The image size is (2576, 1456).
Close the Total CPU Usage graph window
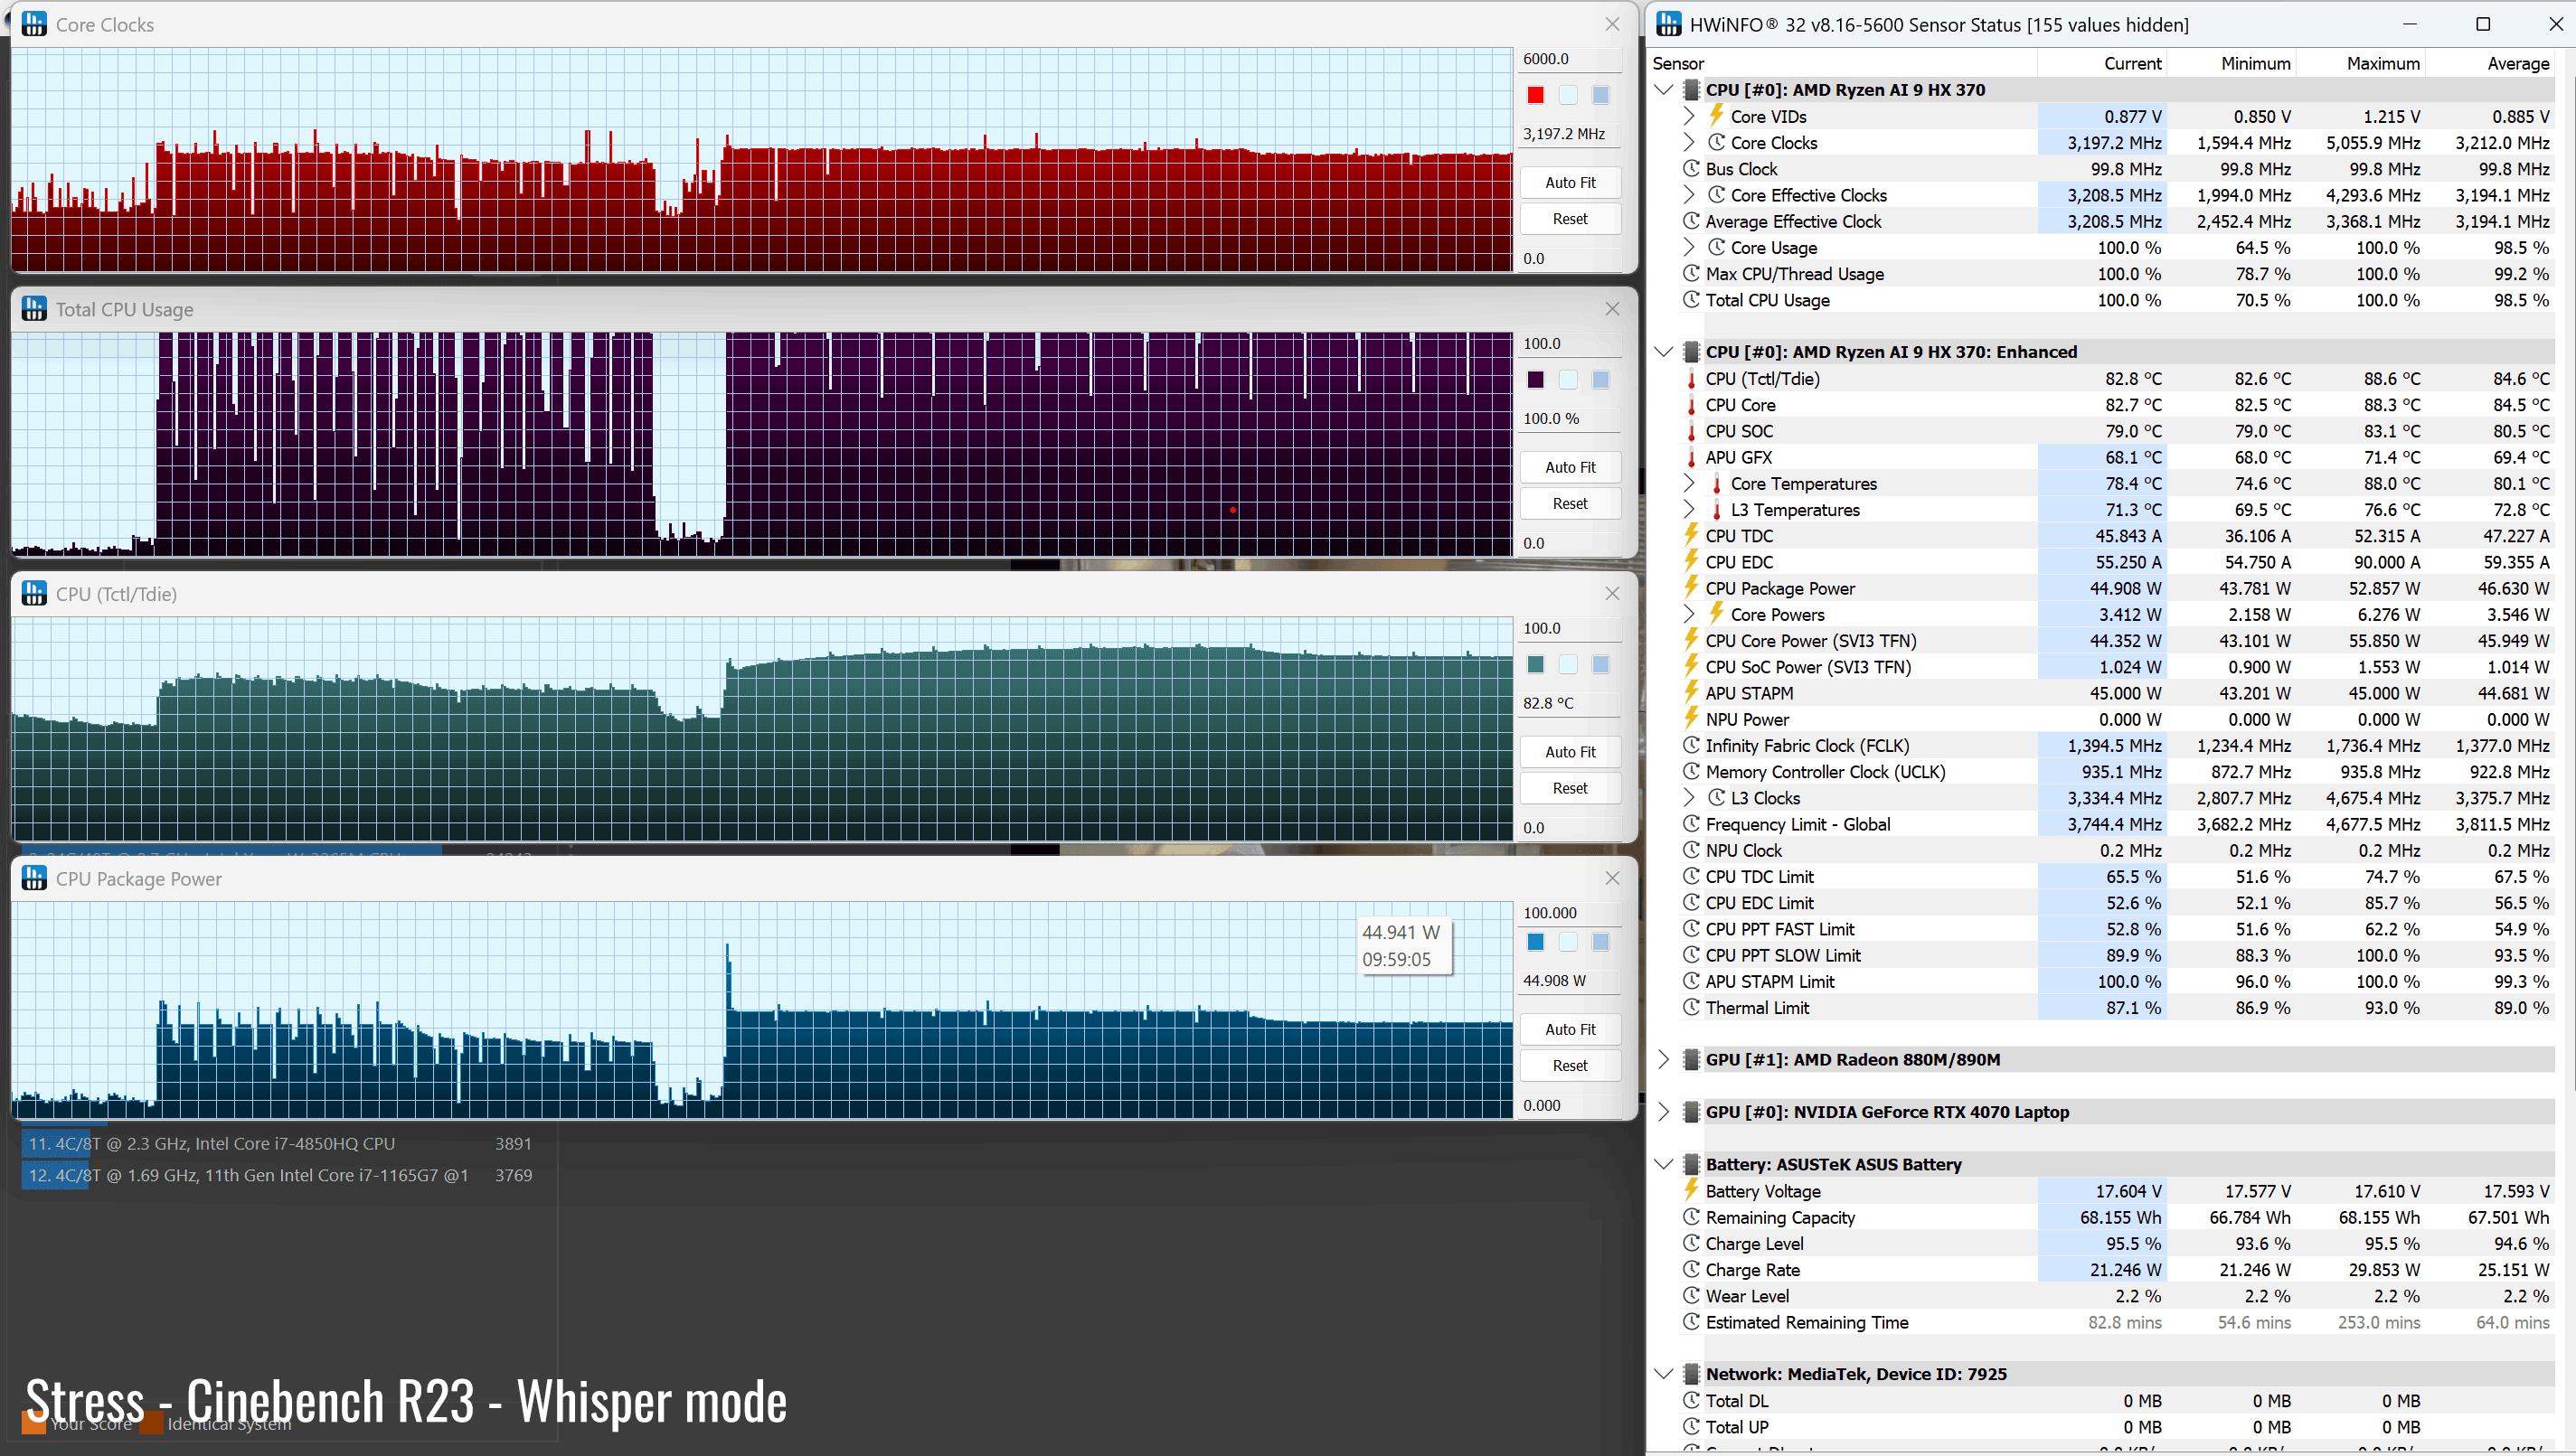pos(1613,309)
